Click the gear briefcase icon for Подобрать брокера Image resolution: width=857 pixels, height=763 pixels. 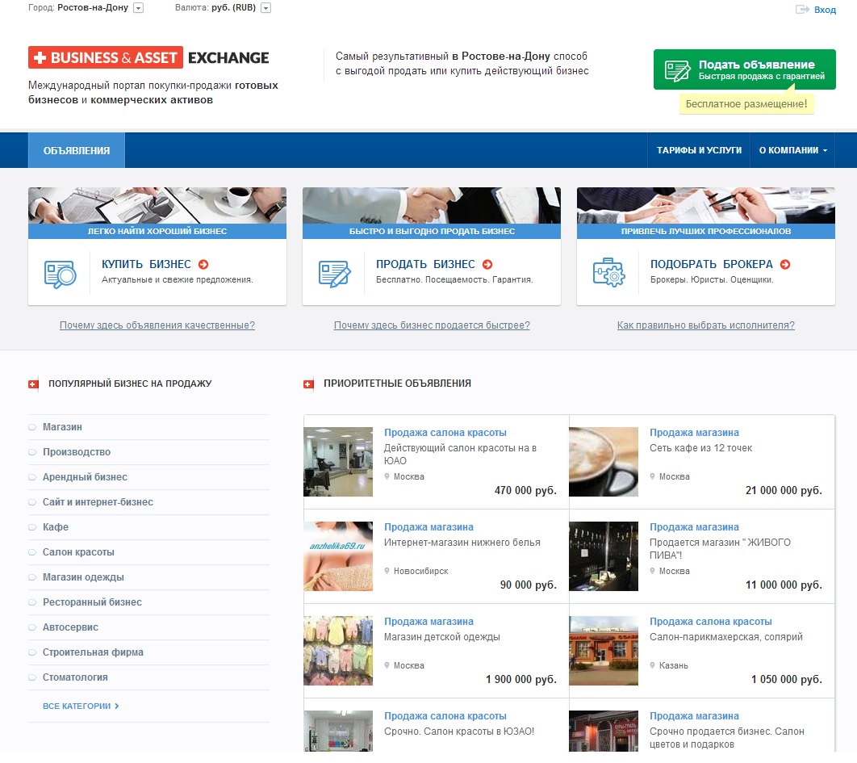608,272
